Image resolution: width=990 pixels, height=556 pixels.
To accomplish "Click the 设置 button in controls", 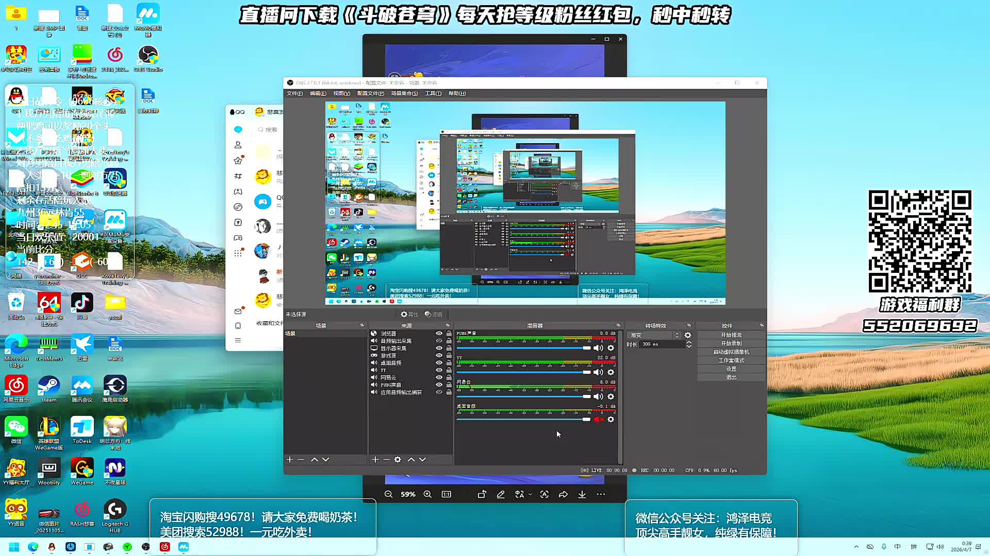I will click(731, 369).
